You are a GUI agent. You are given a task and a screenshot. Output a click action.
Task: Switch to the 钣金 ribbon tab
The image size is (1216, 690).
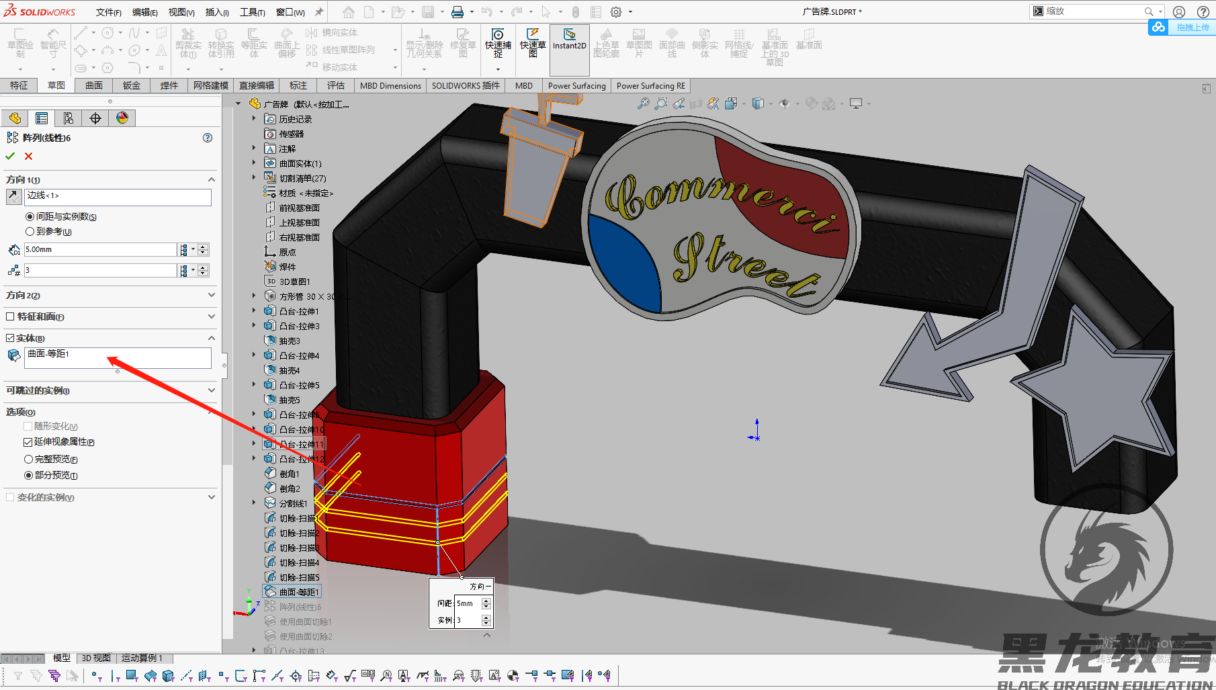pyautogui.click(x=131, y=85)
